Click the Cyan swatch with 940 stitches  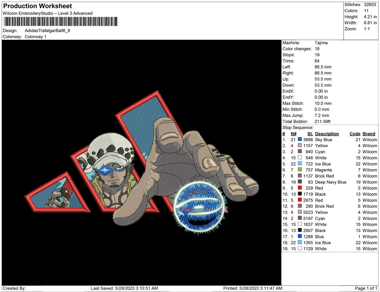(300, 151)
